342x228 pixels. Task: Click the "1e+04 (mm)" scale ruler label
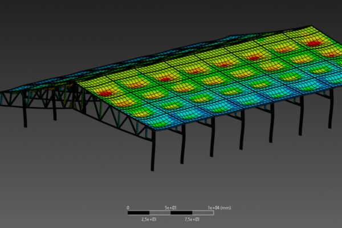coord(219,207)
